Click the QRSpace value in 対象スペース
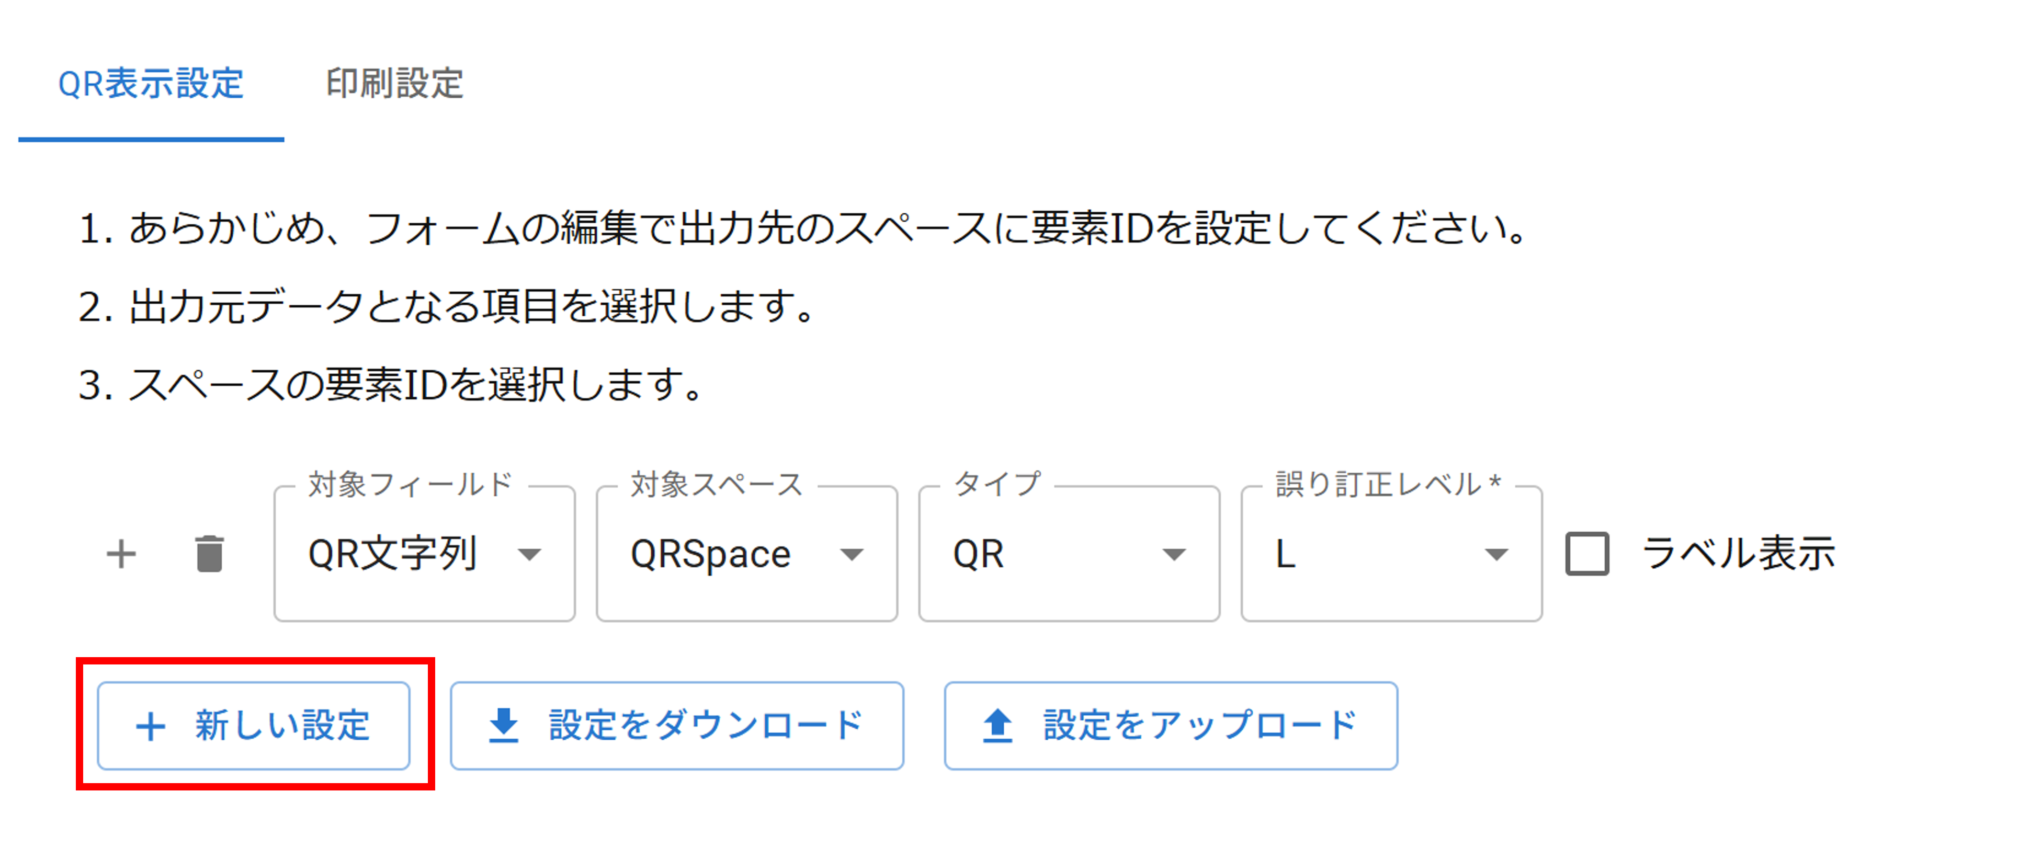2019x849 pixels. [711, 555]
